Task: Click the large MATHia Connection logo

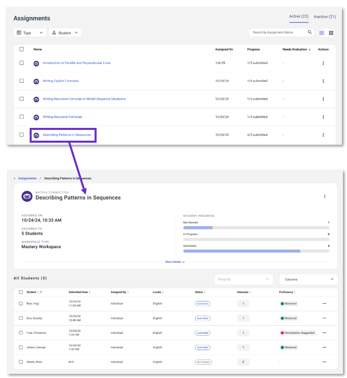Action: coord(27,196)
